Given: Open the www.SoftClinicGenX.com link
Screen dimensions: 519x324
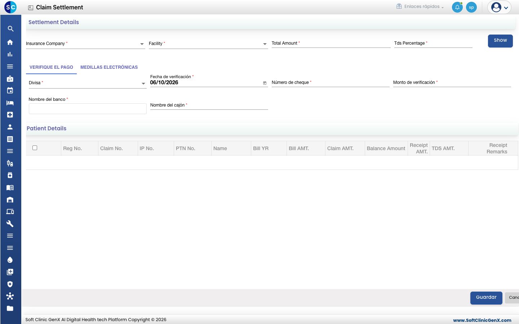Looking at the screenshot, I should click(x=482, y=320).
